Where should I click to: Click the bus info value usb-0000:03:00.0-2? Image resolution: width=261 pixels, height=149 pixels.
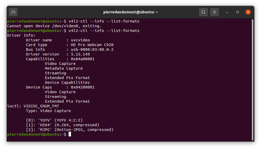coord(92,49)
